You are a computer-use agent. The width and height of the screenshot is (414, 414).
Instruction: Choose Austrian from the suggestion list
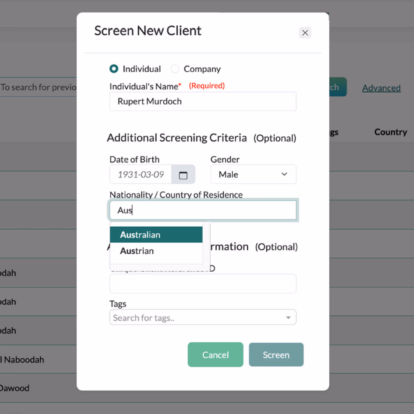click(x=156, y=251)
